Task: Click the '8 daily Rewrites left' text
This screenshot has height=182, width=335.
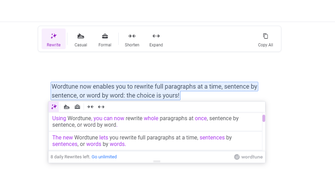Action: click(x=71, y=157)
